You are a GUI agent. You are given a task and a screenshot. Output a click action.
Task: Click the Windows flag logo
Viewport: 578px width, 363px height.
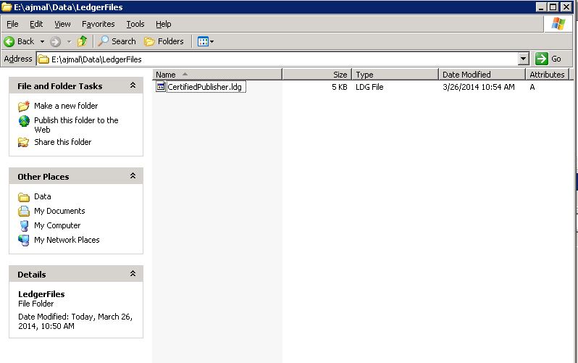tap(558, 24)
